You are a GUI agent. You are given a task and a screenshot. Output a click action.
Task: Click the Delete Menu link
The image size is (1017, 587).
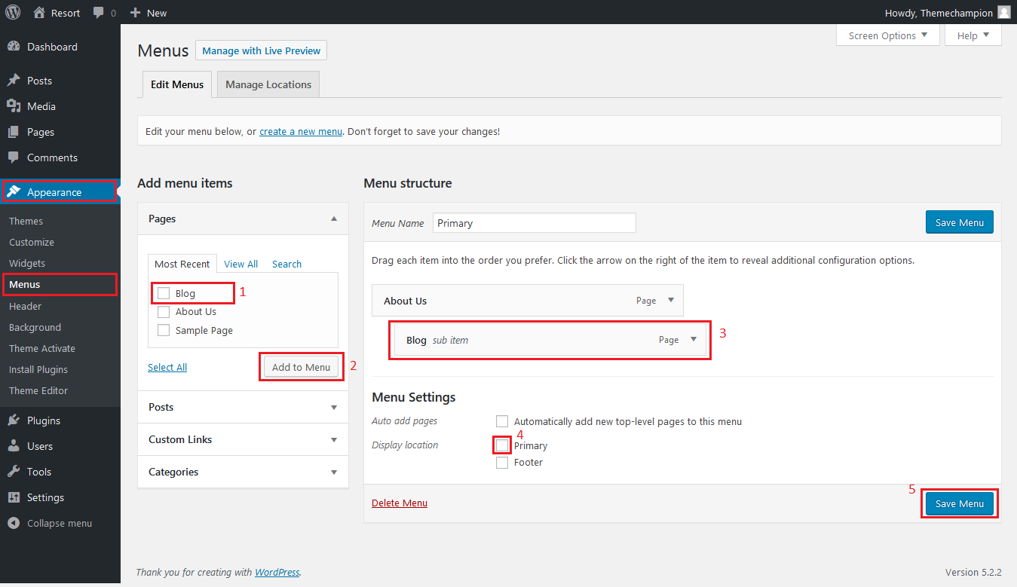(x=400, y=503)
